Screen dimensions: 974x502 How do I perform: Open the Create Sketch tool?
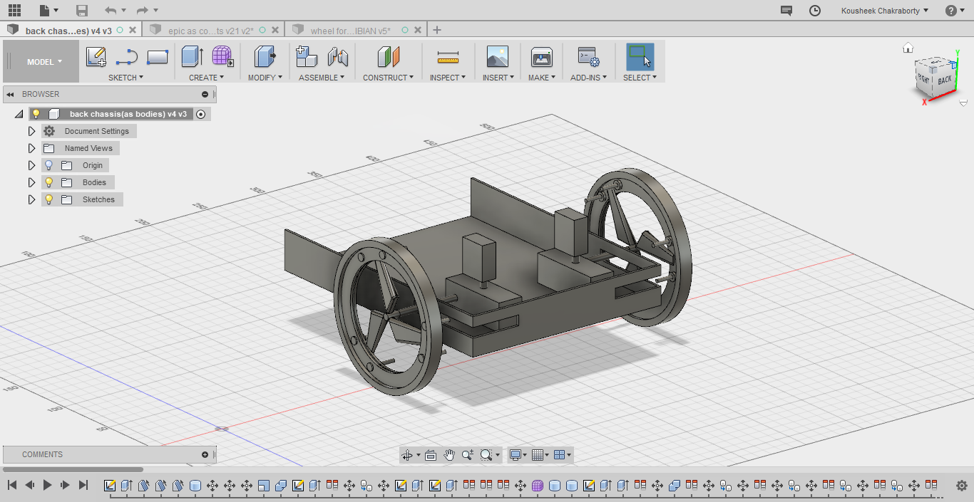click(96, 57)
